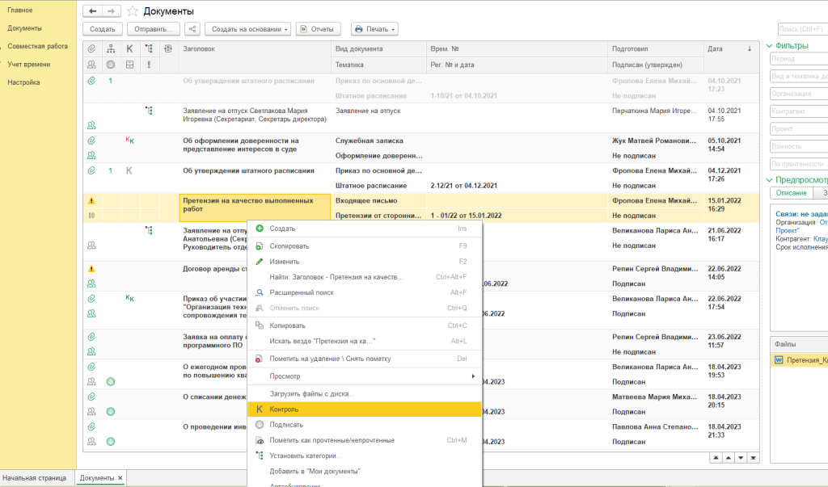Switch to the Начальная страница tab
Image resolution: width=828 pixels, height=487 pixels.
[35, 478]
